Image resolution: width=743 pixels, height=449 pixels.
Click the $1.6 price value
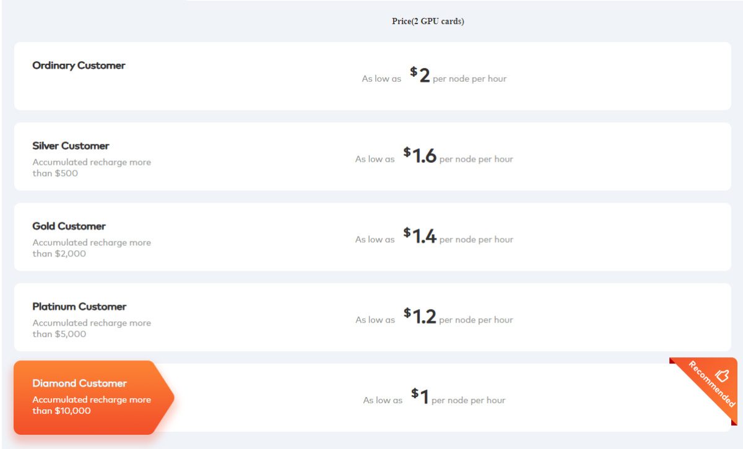point(421,157)
